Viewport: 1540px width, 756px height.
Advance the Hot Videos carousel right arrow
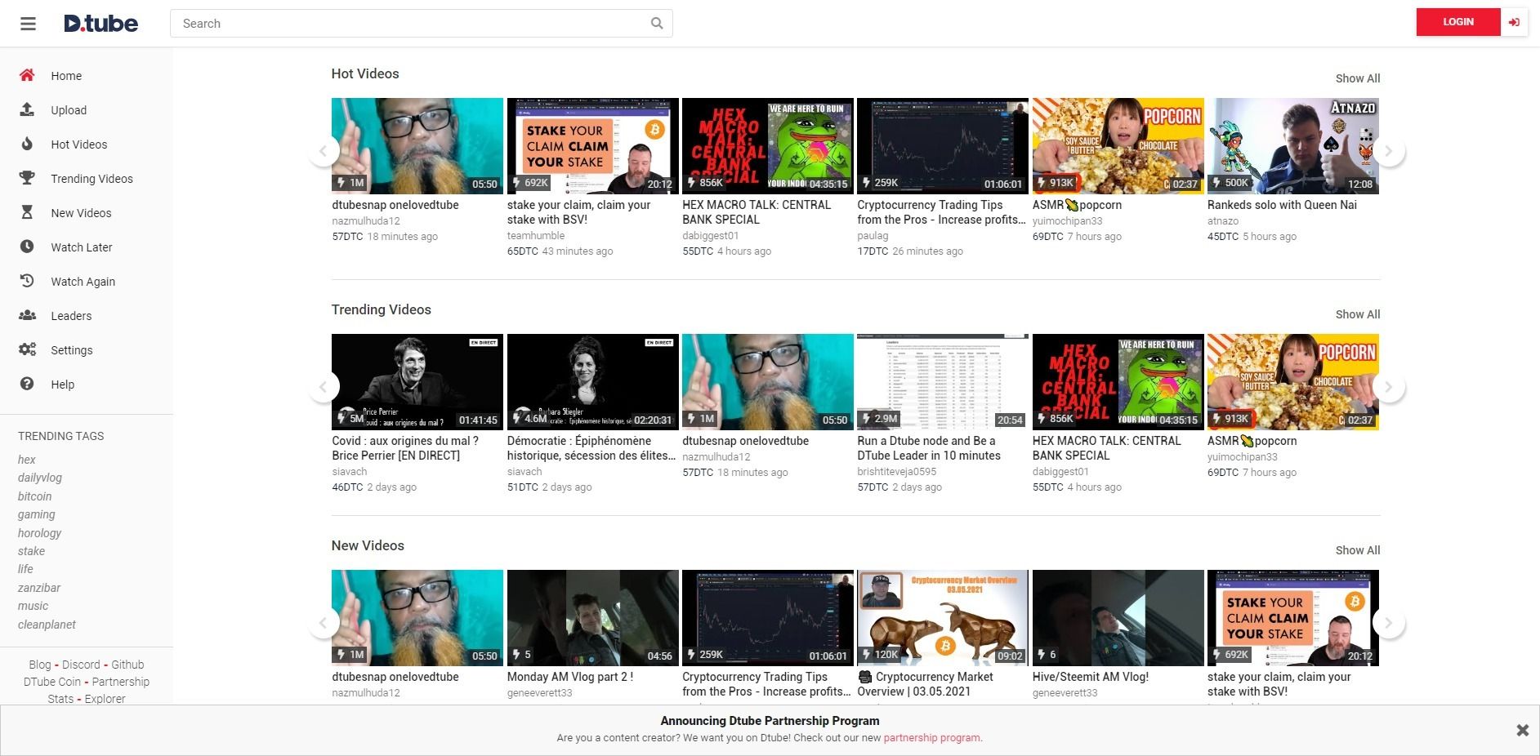(1388, 151)
